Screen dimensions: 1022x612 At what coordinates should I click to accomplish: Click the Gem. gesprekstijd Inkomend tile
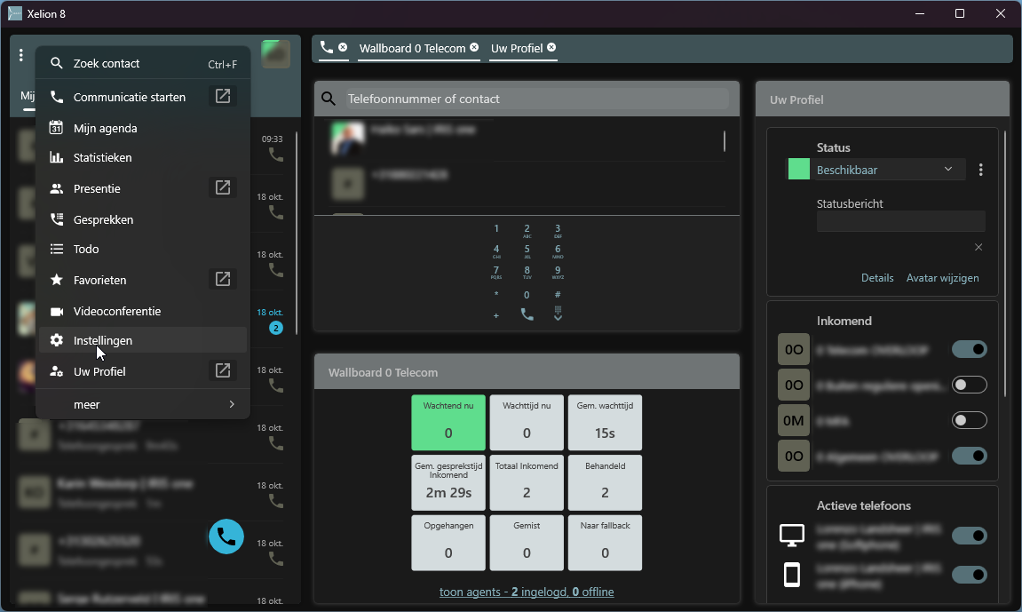click(448, 482)
